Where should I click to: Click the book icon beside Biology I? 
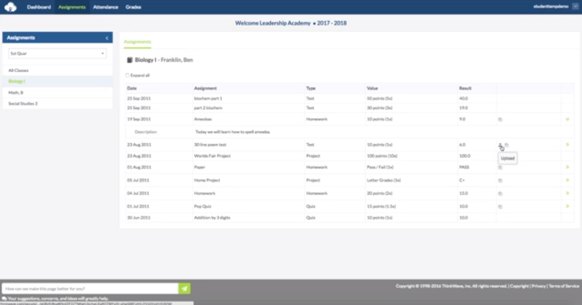tap(129, 60)
